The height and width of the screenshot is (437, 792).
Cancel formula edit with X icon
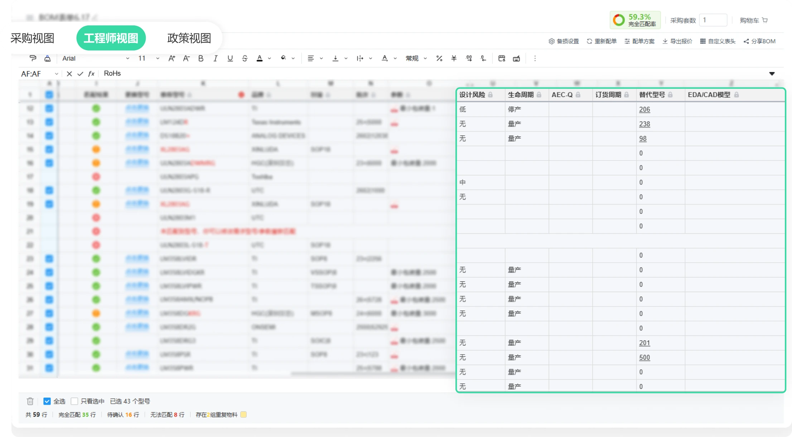pyautogui.click(x=69, y=73)
